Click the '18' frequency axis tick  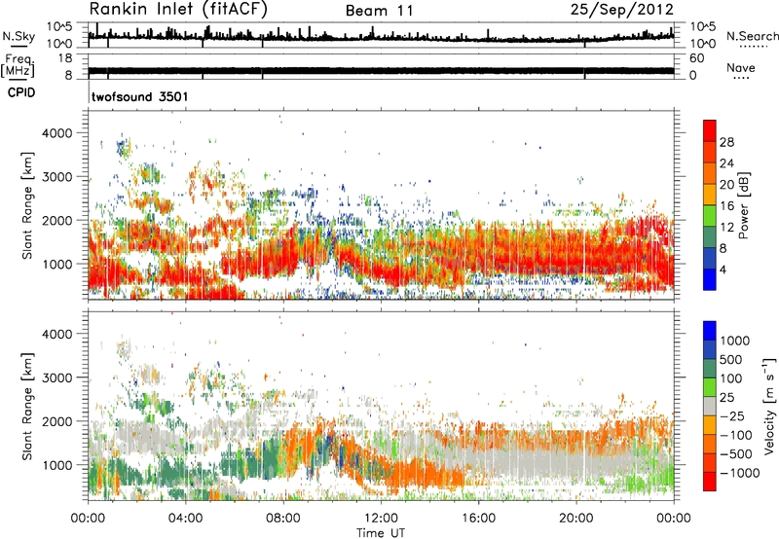point(65,58)
